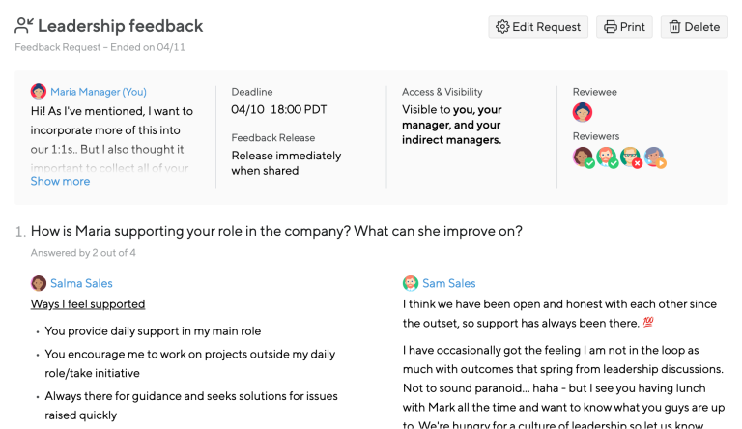Open Maria Manager's avatar in request summary

click(x=39, y=92)
